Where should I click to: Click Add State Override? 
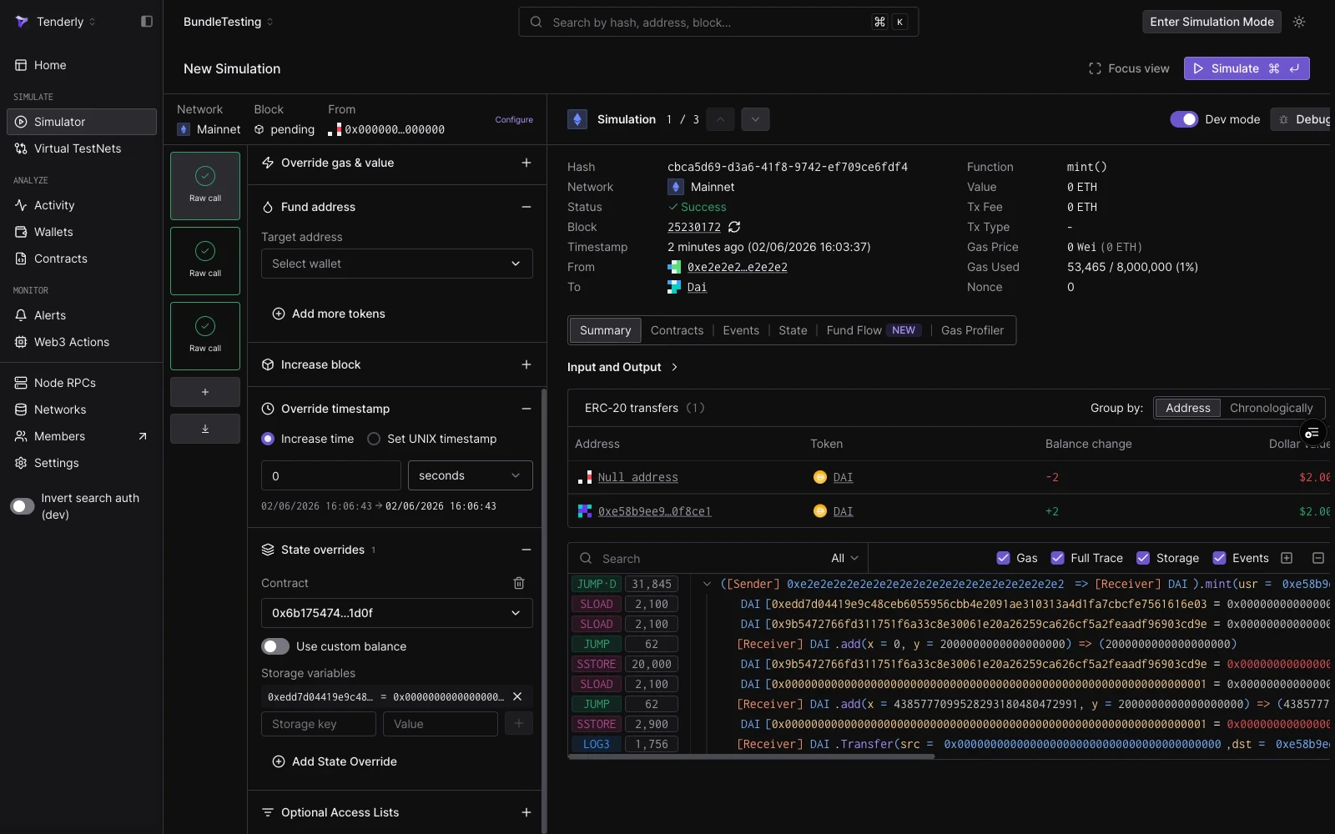pos(335,761)
